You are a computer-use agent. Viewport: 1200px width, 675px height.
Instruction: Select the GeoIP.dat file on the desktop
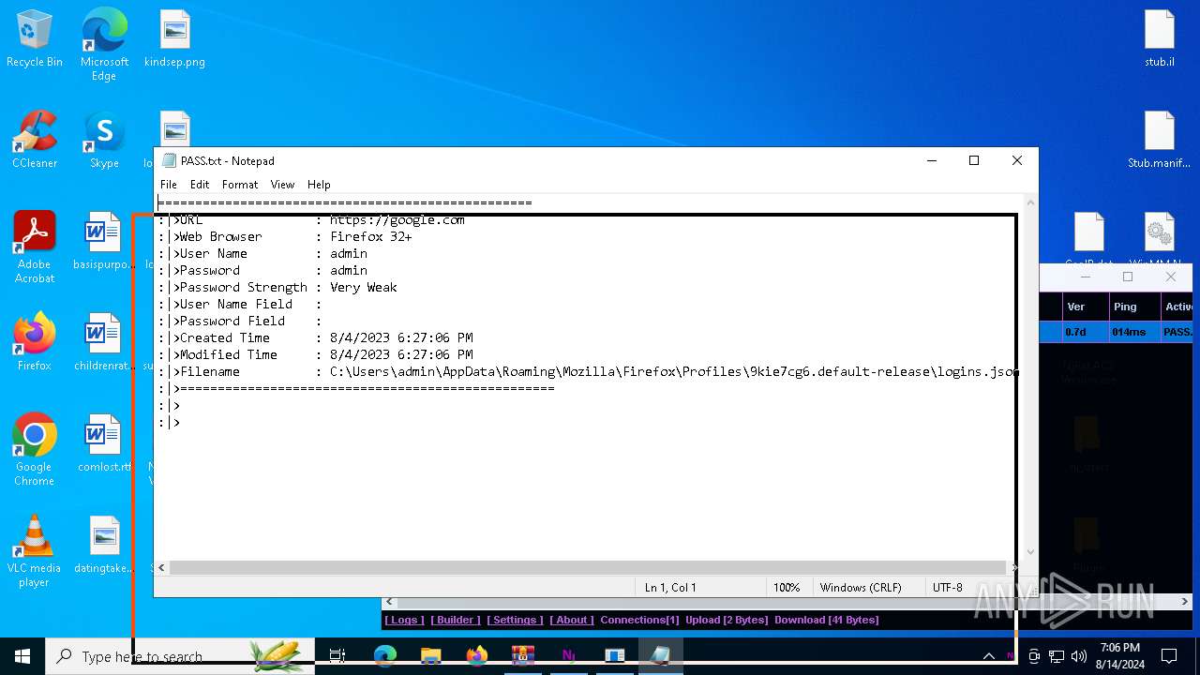1088,238
